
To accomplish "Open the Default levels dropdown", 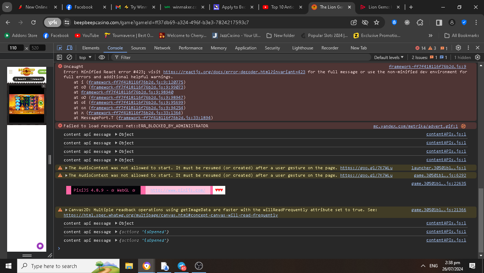I will coord(389,57).
